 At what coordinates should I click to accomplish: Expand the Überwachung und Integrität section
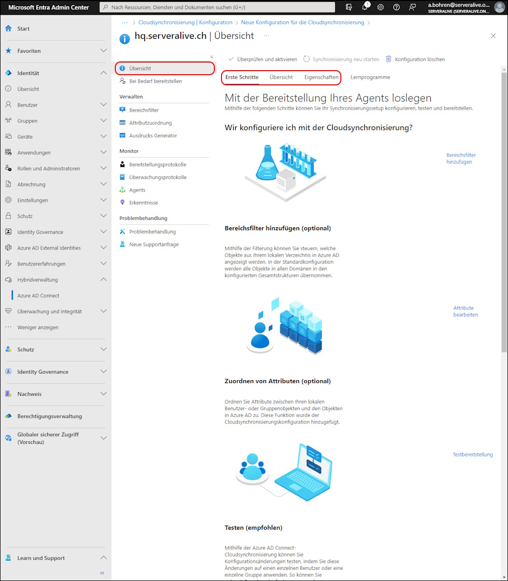(x=104, y=312)
